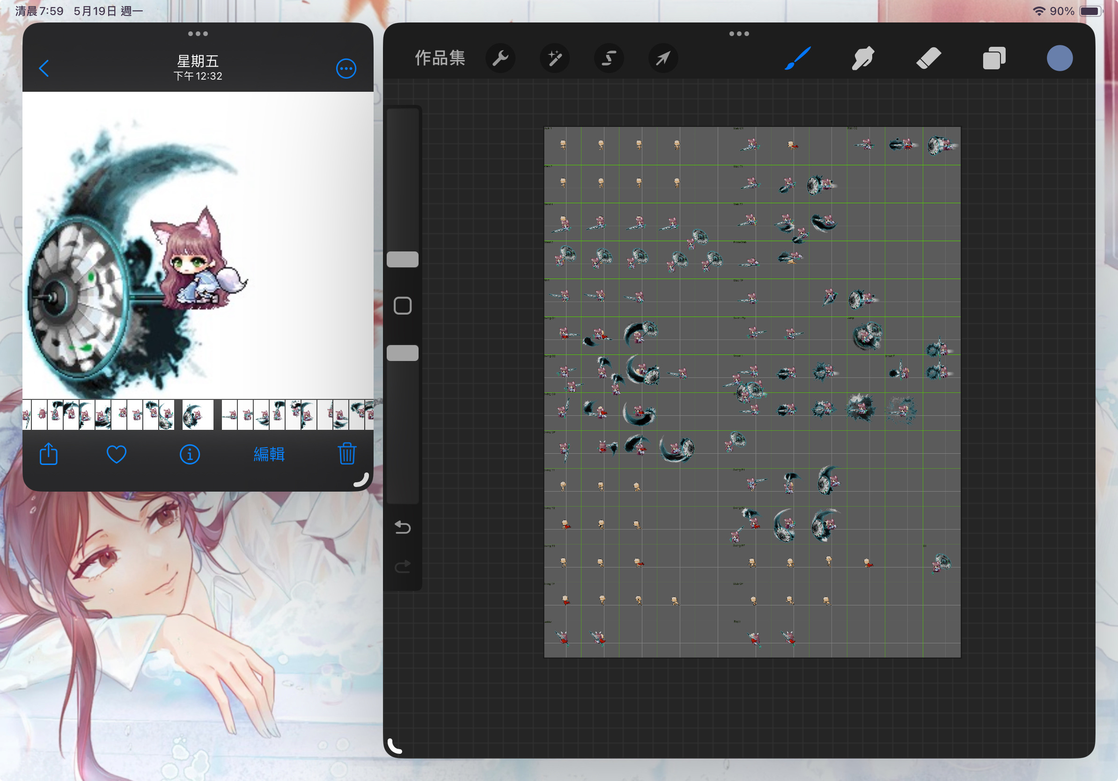
Task: Tap the brush opacity slider handle
Action: [402, 353]
